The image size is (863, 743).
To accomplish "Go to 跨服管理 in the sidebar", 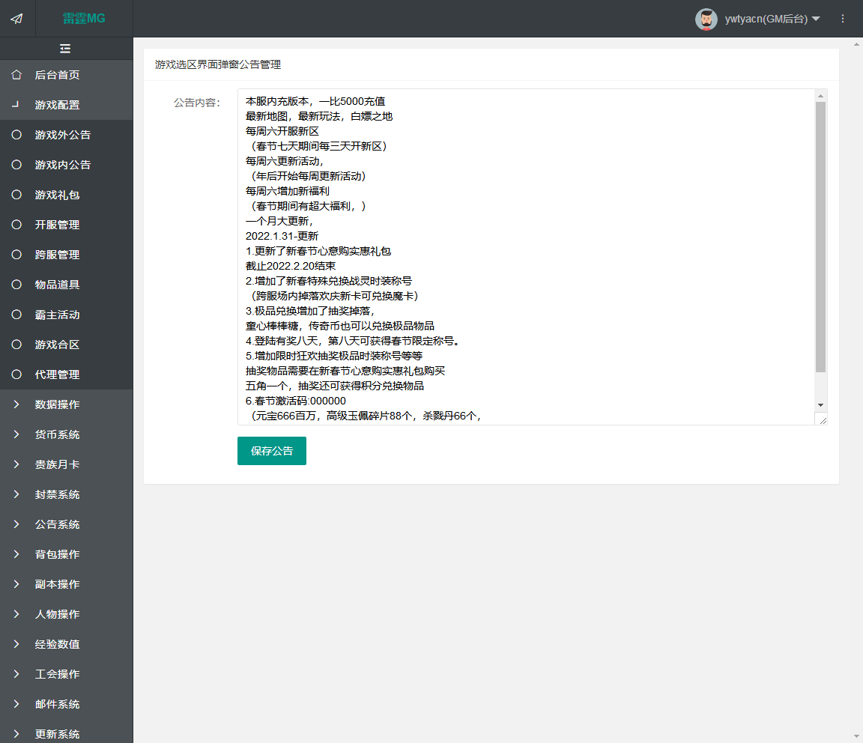I will 66,255.
